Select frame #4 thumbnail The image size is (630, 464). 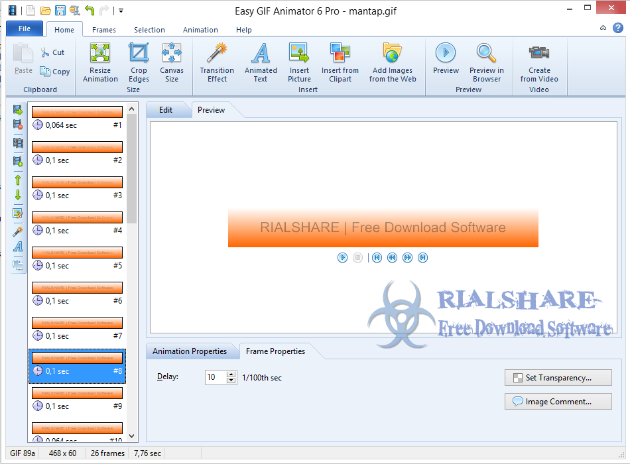point(77,217)
